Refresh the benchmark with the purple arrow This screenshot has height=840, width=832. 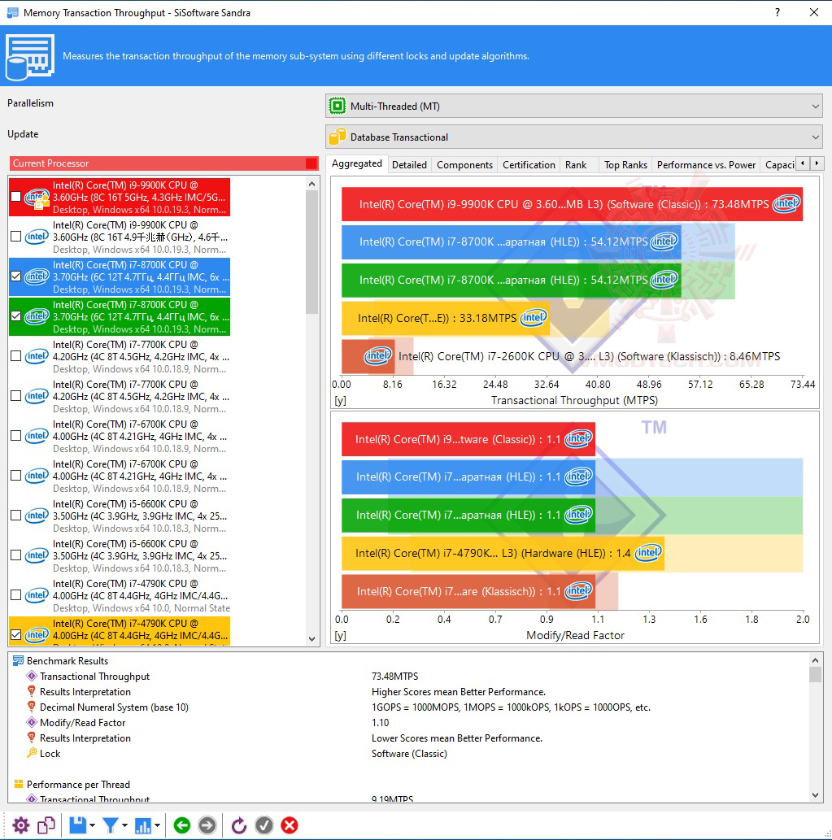point(238,825)
